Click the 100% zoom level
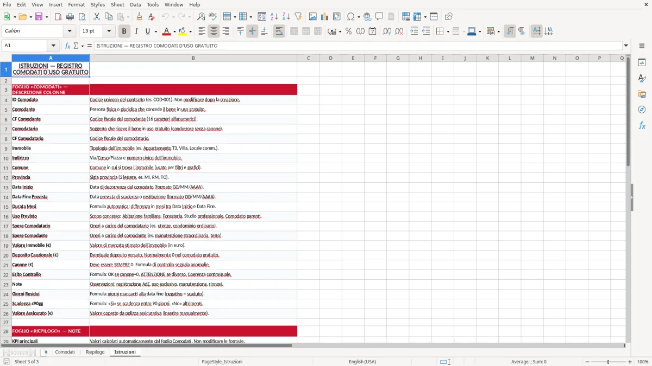 tap(643, 362)
